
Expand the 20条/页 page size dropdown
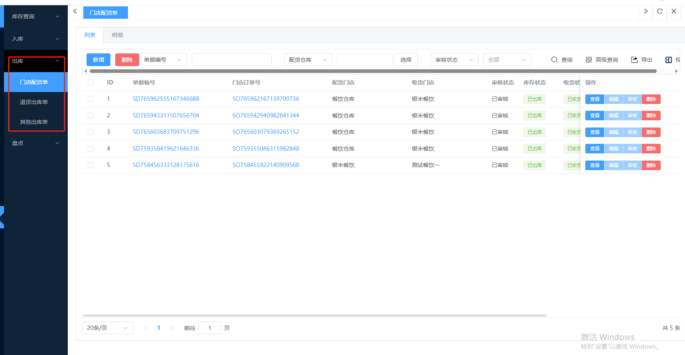pyautogui.click(x=107, y=328)
